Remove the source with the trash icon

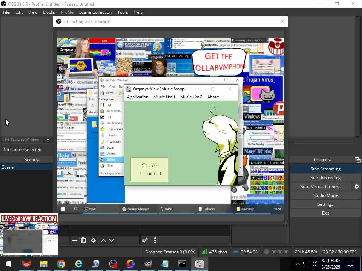(x=83, y=240)
